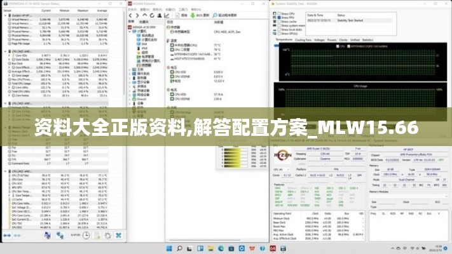Expand the 存储设备 tree node

pyautogui.click(x=130, y=91)
